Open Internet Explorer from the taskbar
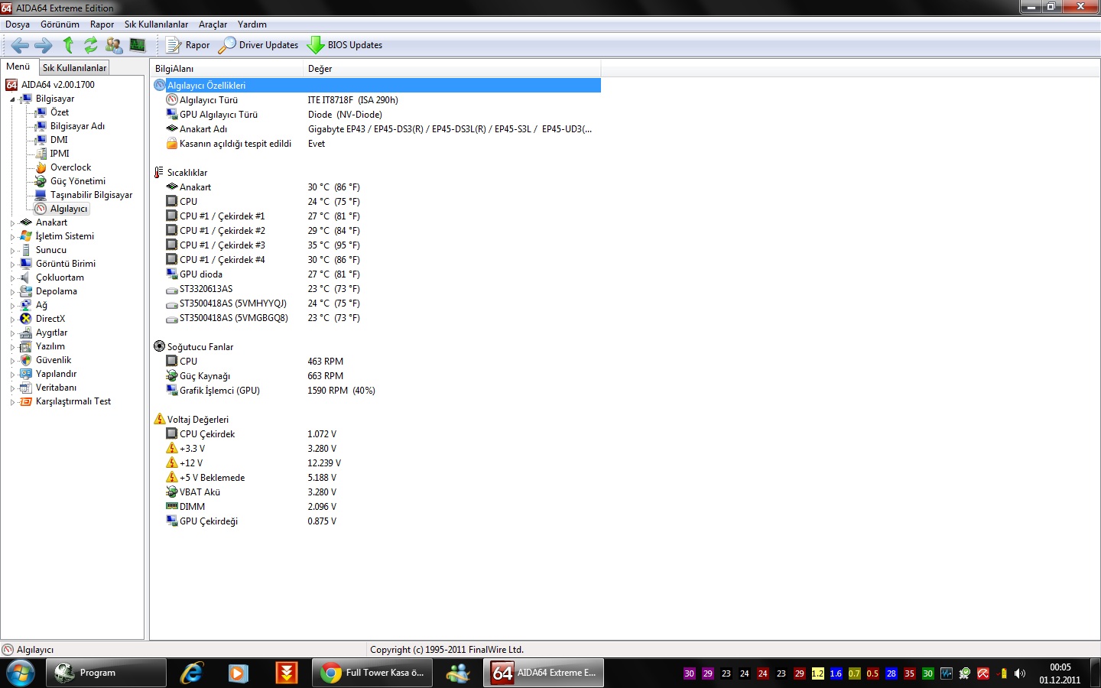This screenshot has width=1101, height=688. 191,673
